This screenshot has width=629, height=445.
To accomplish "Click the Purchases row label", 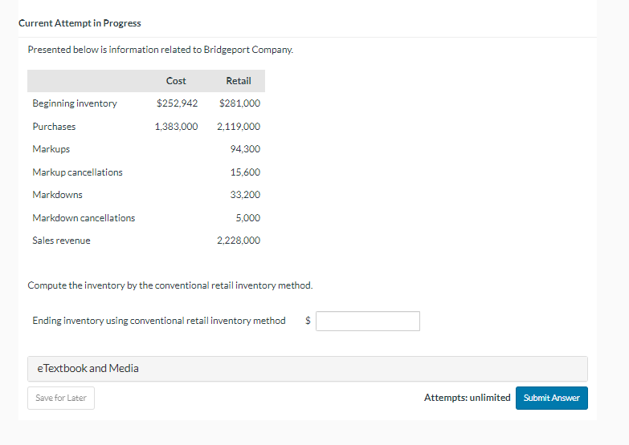I will (54, 127).
